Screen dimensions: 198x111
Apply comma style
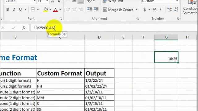[x=161, y=10]
